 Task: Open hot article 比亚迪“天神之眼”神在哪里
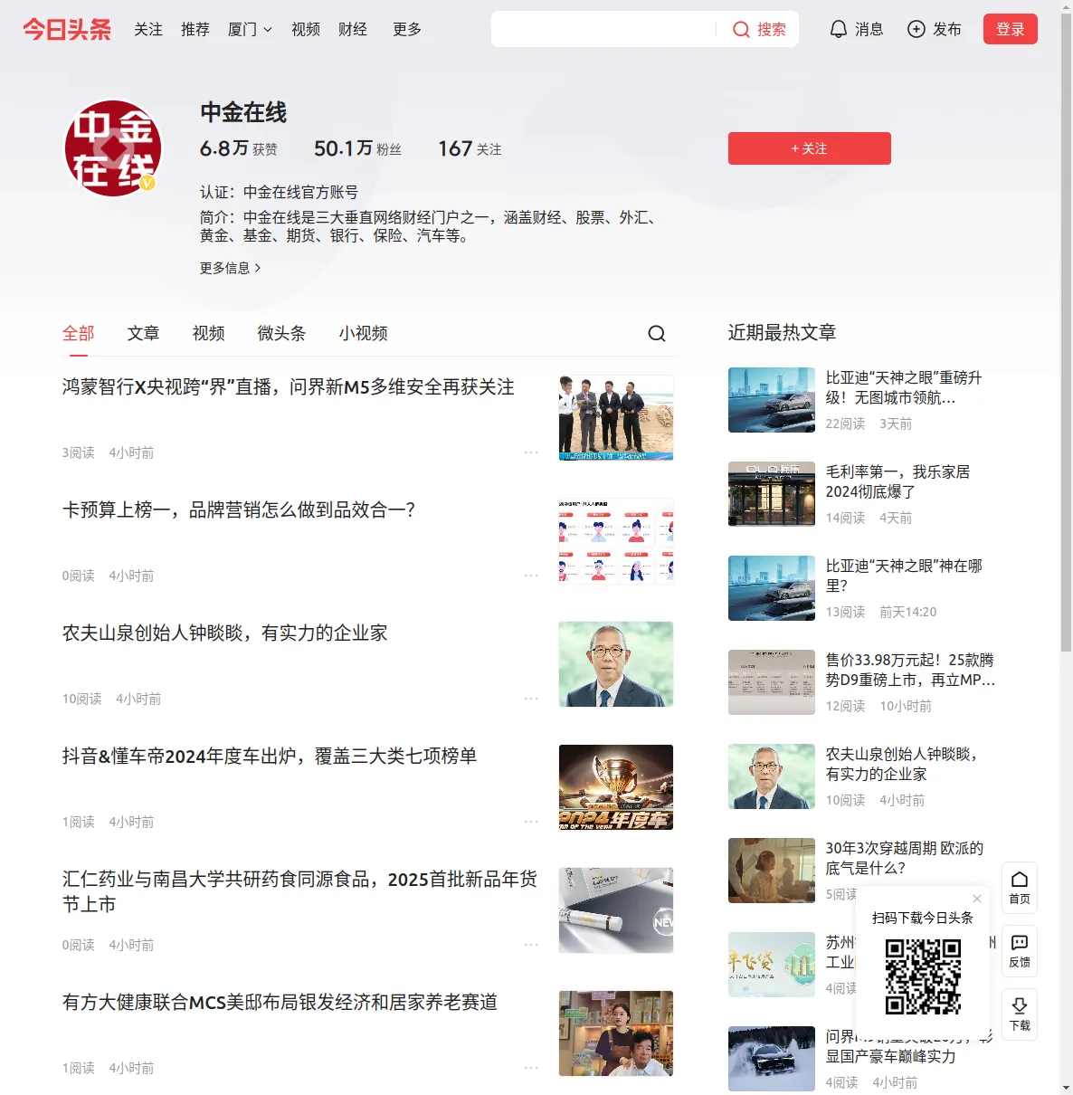point(904,576)
